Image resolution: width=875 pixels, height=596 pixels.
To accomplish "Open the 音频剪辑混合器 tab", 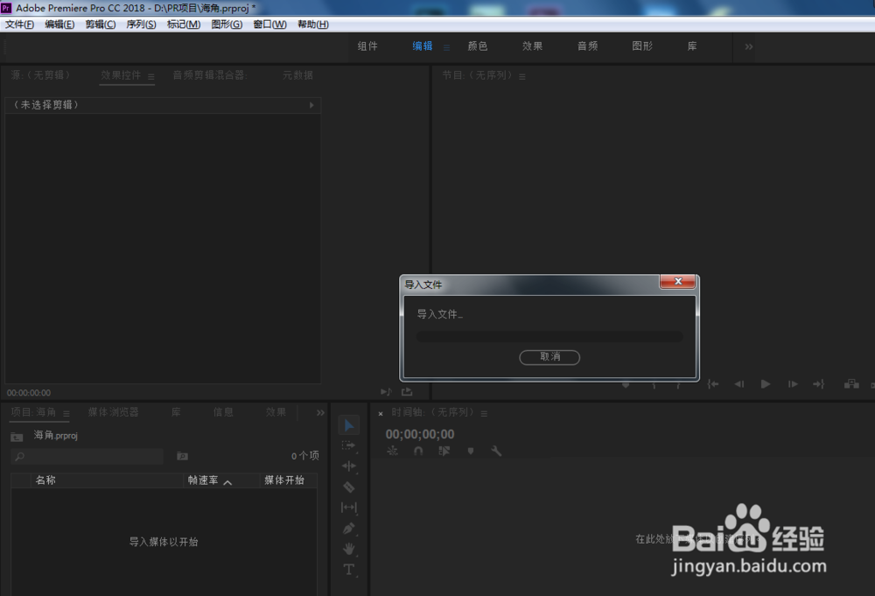I will click(210, 75).
